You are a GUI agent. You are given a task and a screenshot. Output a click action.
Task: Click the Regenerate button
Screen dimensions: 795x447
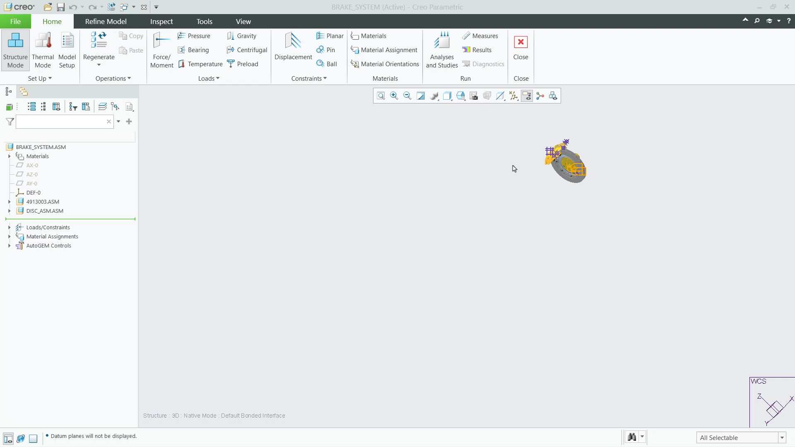[99, 49]
